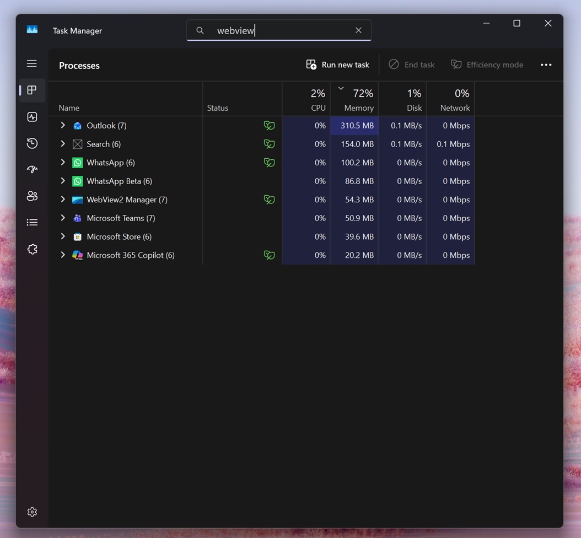This screenshot has height=538, width=581.
Task: Open the More options ellipsis menu
Action: [x=546, y=64]
